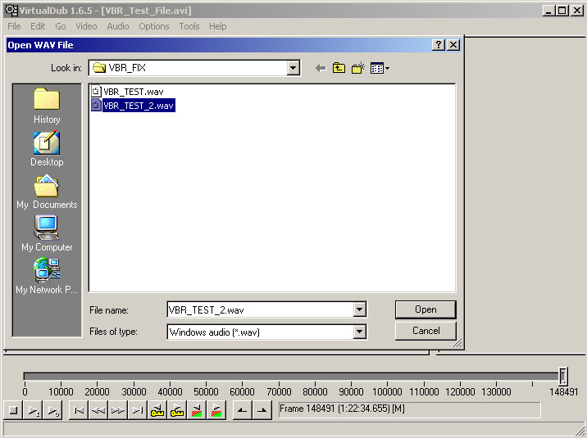This screenshot has height=438, width=587.
Task: Step backward one frame
Action: tap(98, 410)
